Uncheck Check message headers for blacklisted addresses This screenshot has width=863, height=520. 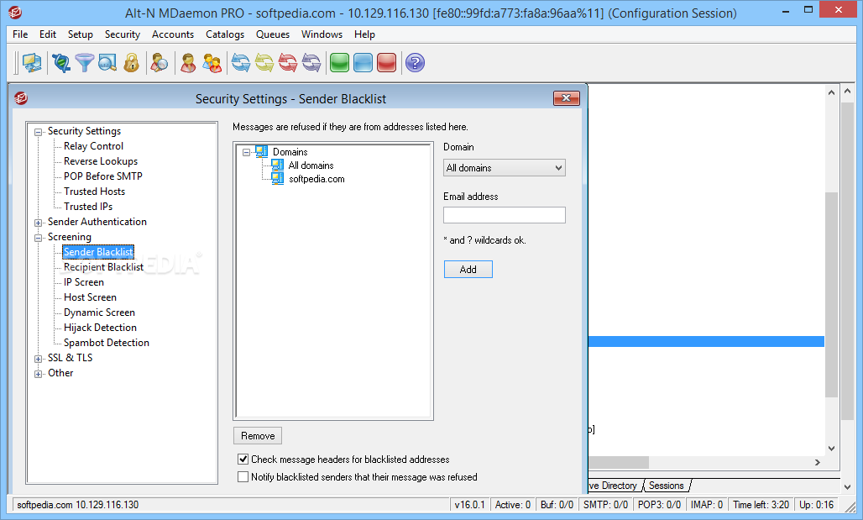[x=243, y=459]
